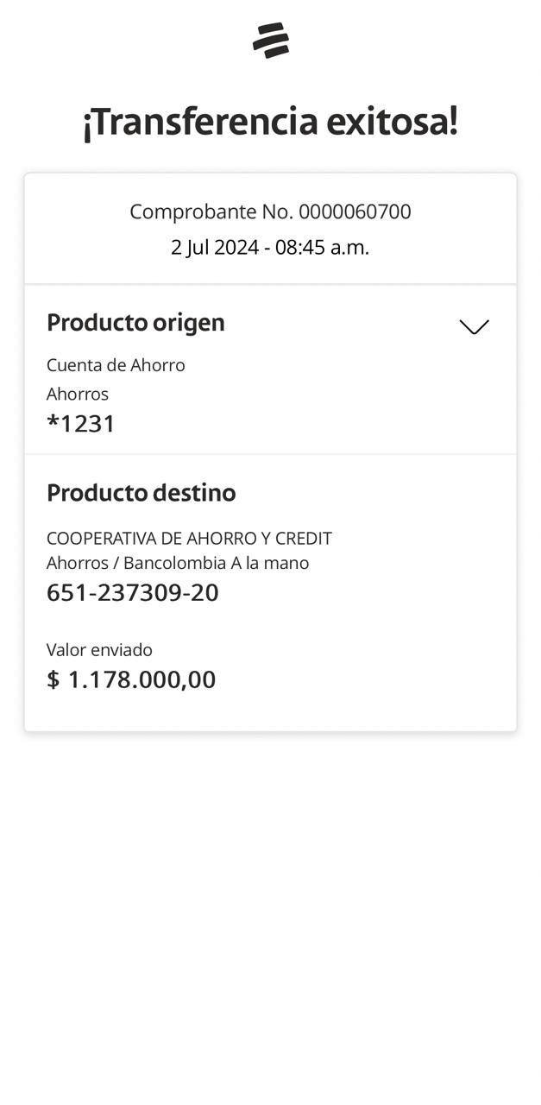541x1105 pixels.
Task: Click the origin account number *1231
Action: (81, 424)
